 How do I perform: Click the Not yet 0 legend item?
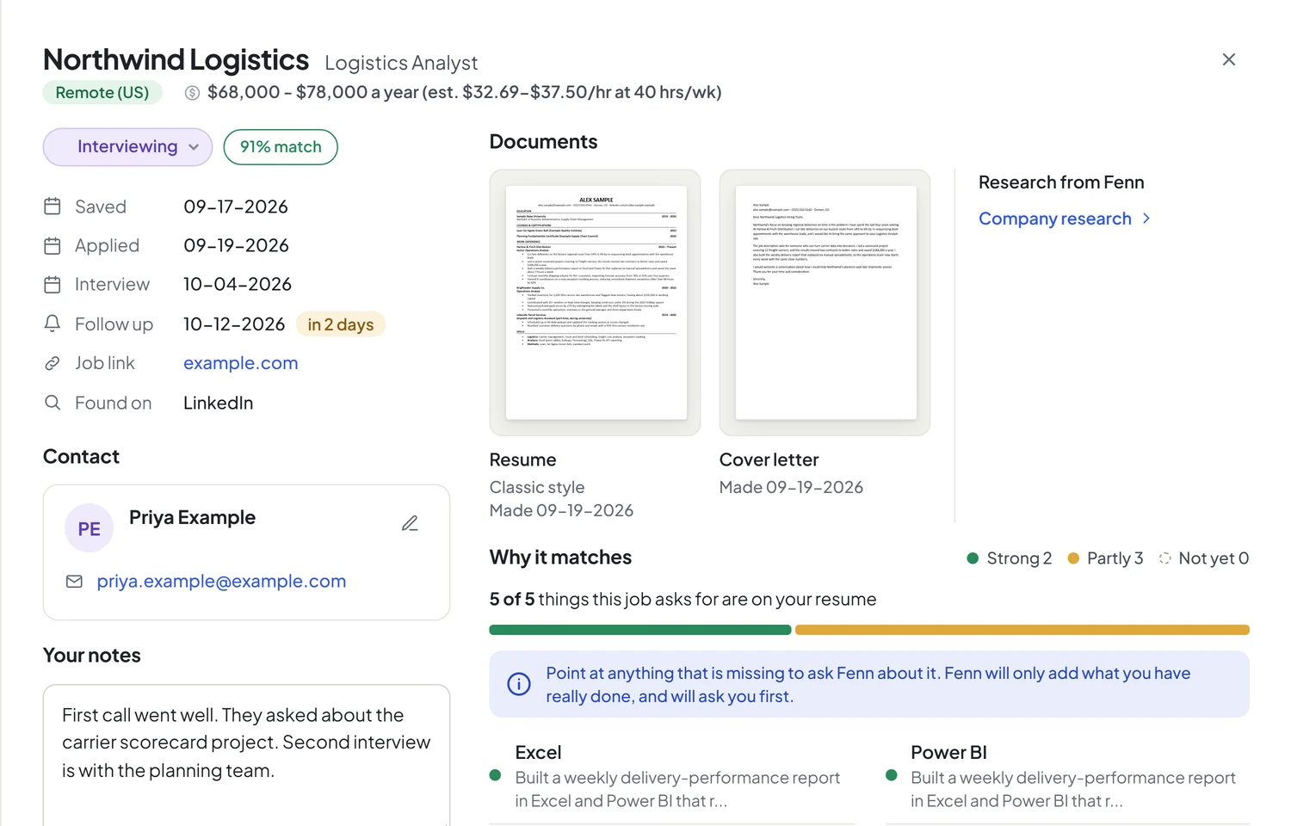tap(1204, 558)
